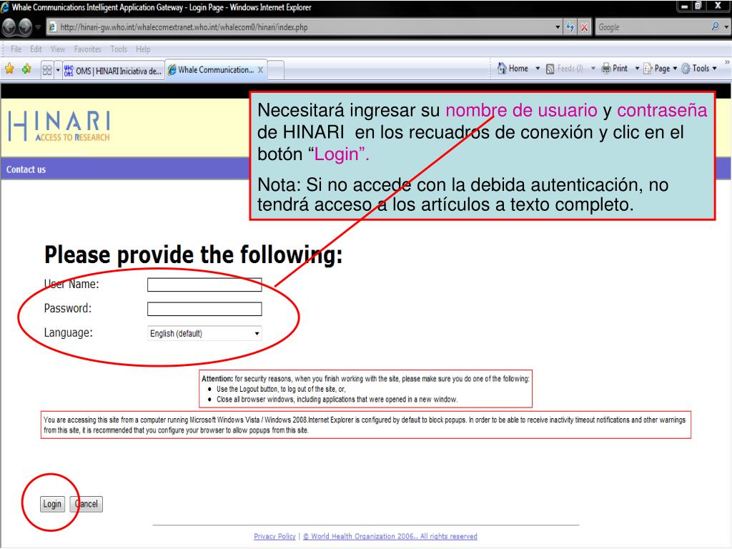Click the Favorites Center star icon
This screenshot has width=732, height=549.
[9, 69]
